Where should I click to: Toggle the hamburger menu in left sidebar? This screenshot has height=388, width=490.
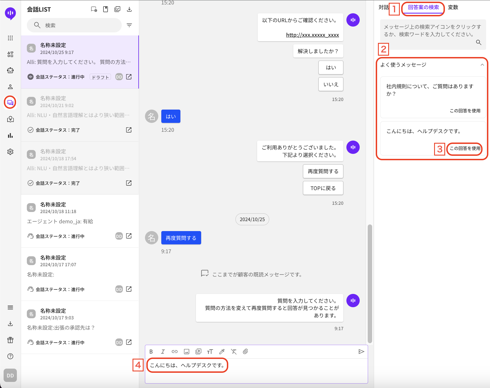click(x=10, y=307)
